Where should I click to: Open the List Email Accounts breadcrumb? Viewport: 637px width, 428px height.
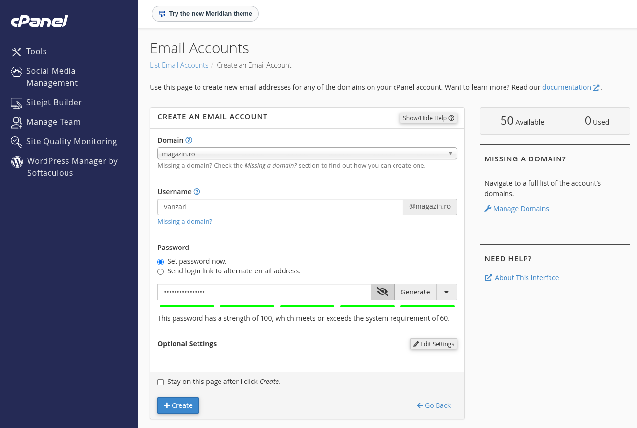(x=179, y=65)
